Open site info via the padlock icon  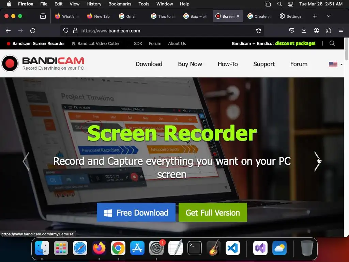click(75, 30)
